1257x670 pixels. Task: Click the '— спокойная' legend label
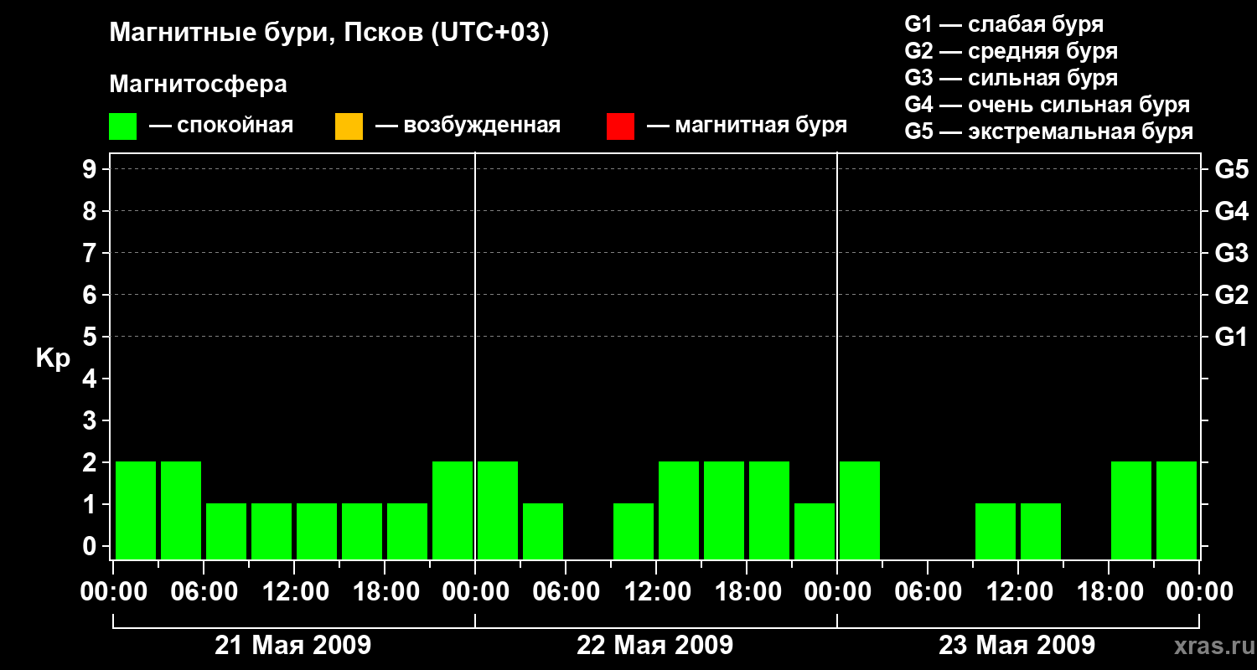click(221, 126)
